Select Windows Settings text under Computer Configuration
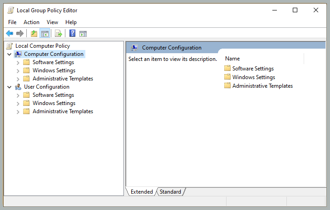This screenshot has width=330, height=210. pos(54,70)
